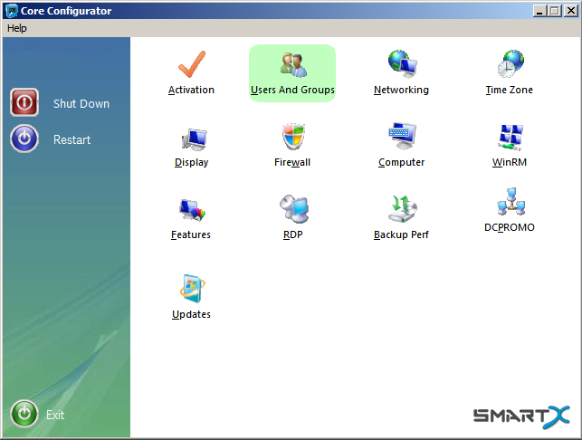
Task: Open the WinRM icon
Action: pos(510,138)
